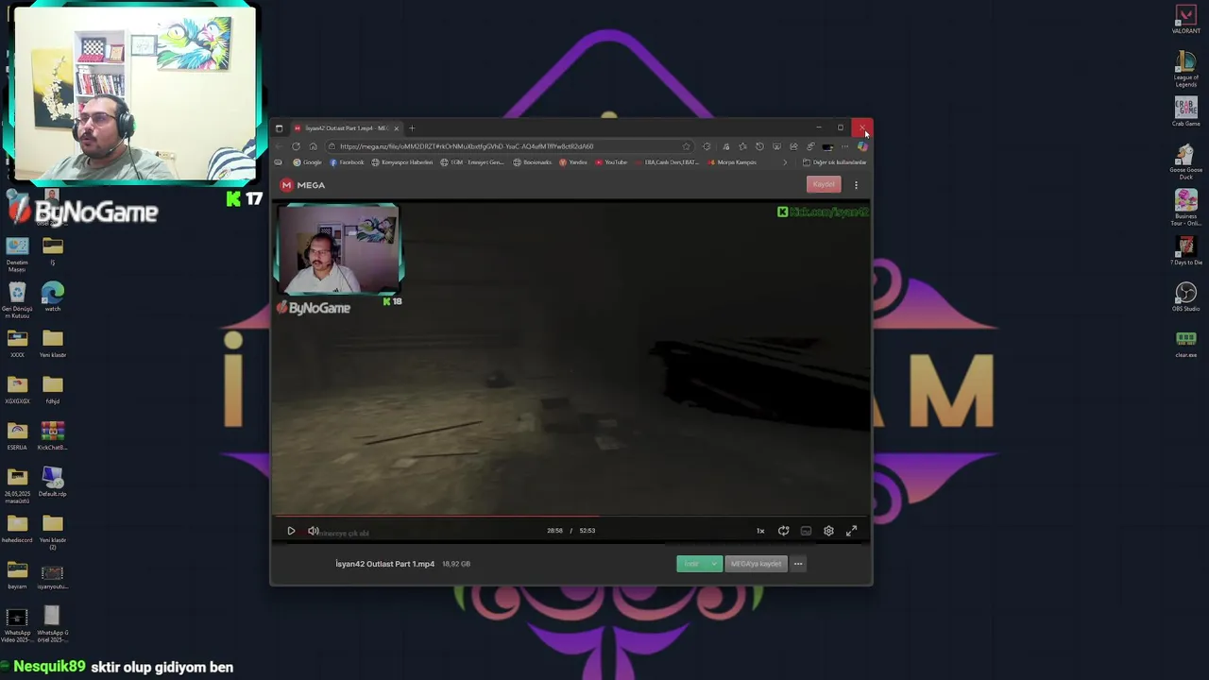Seek on the red video progress bar
Image resolution: width=1209 pixels, height=680 pixels.
pos(570,517)
